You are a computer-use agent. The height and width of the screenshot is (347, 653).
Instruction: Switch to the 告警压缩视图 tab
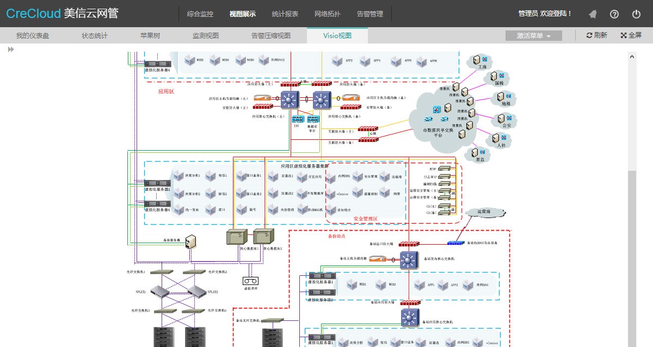(270, 36)
